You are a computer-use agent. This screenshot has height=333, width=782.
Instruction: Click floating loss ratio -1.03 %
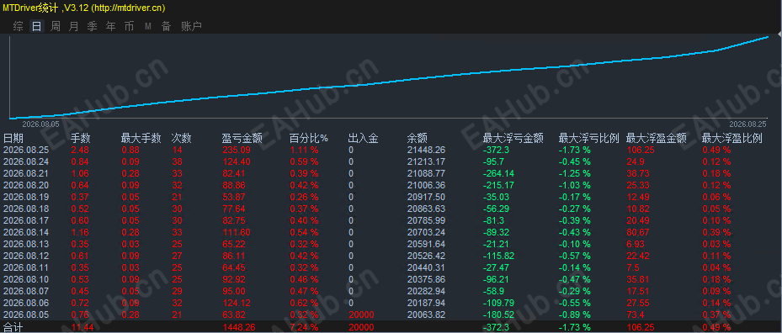(575, 185)
